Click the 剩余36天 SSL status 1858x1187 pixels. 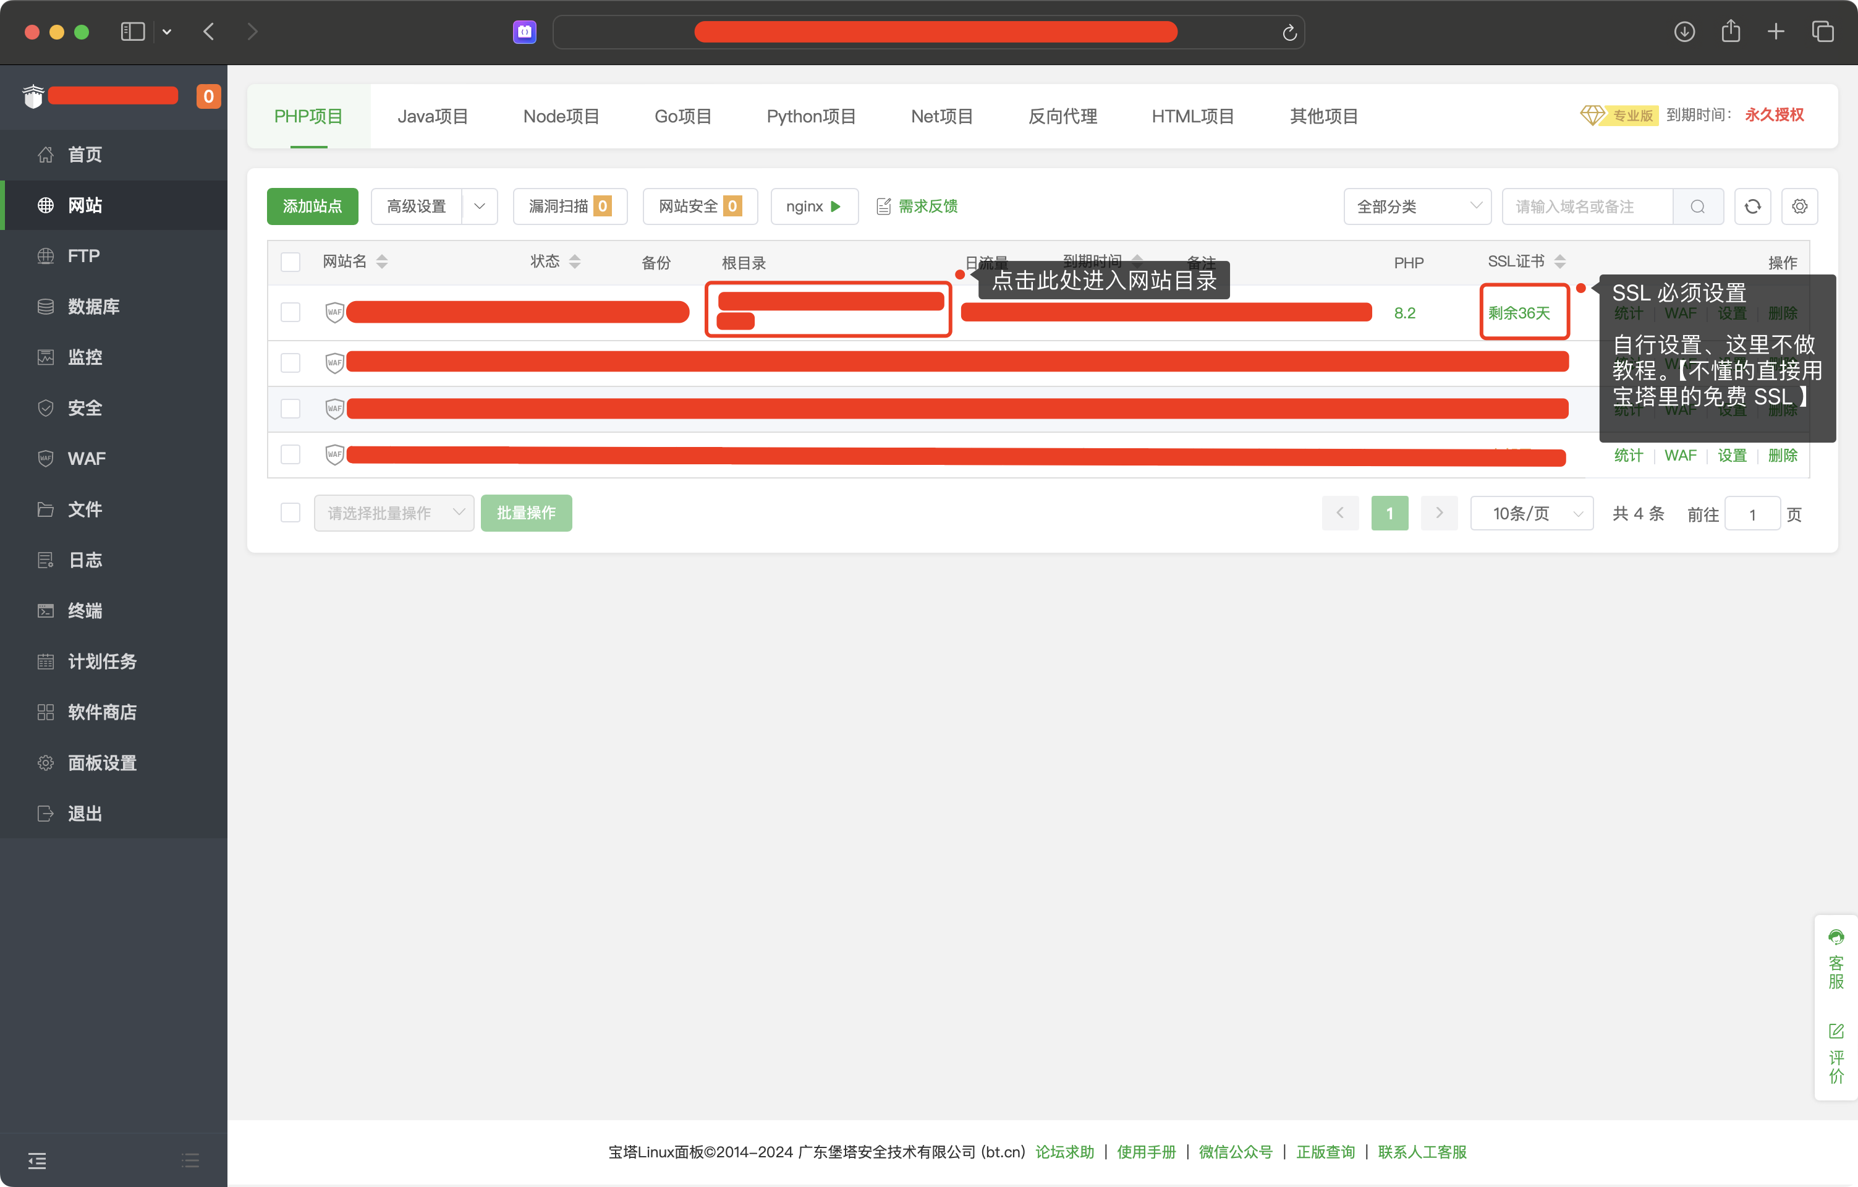pos(1519,313)
